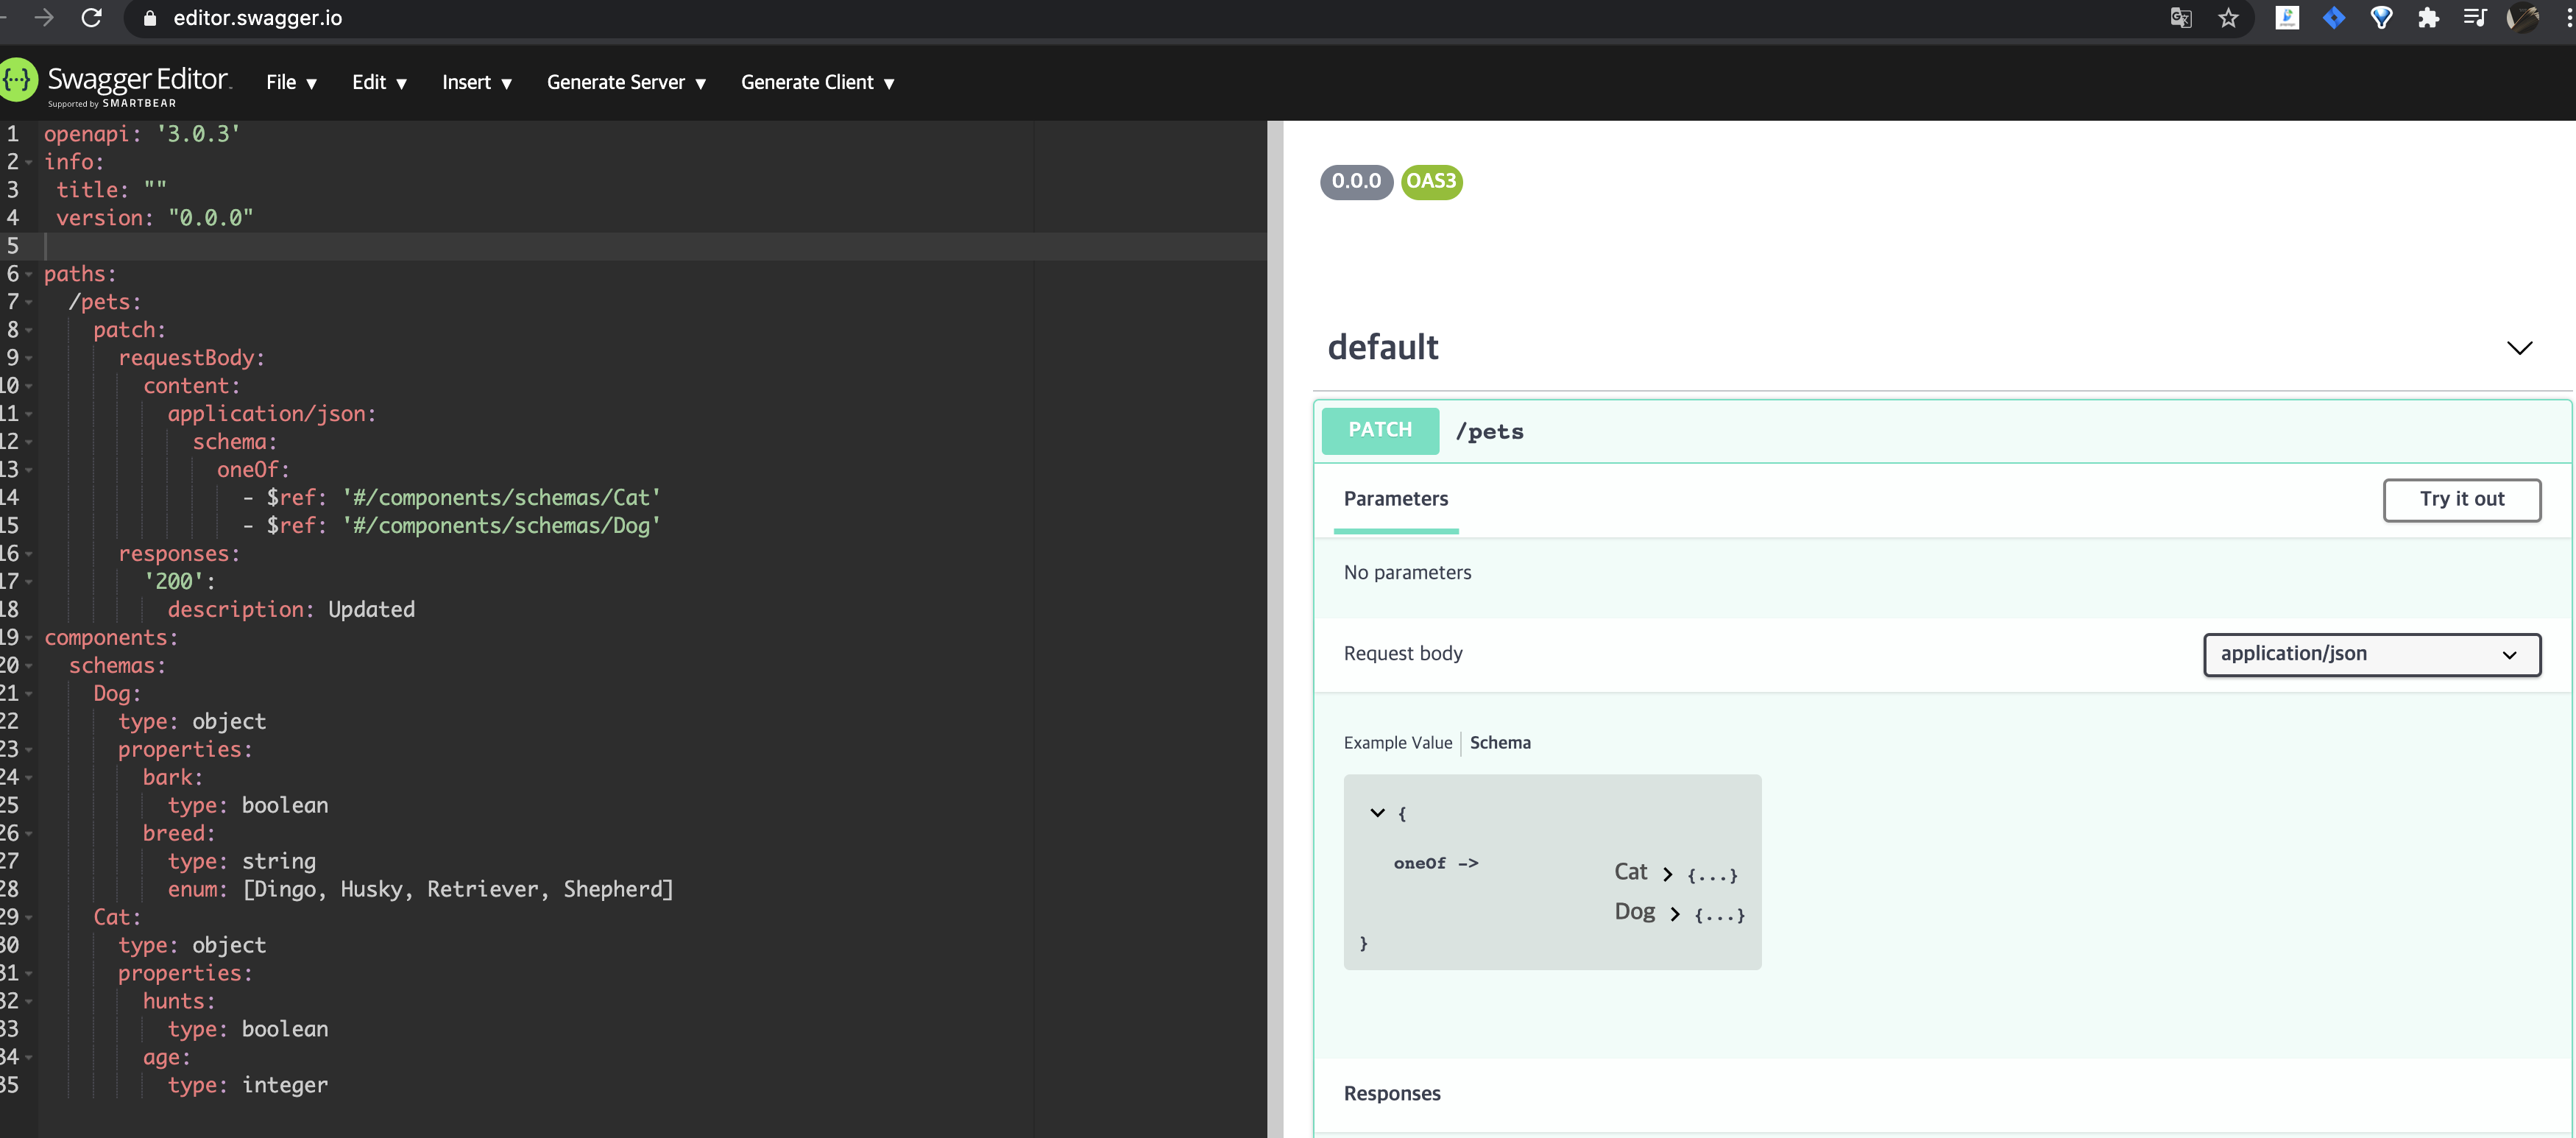Open the File menu
The height and width of the screenshot is (1138, 2576).
[x=291, y=82]
